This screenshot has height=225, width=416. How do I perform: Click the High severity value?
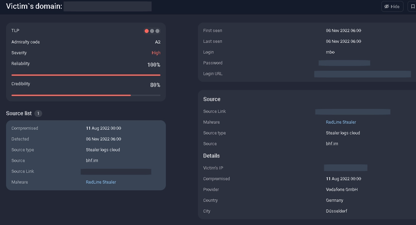tap(156, 53)
